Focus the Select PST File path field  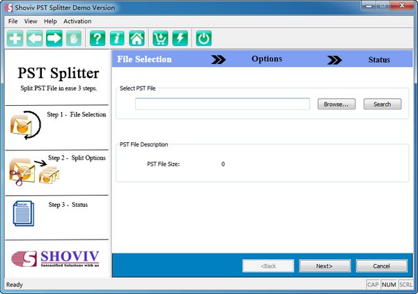(x=222, y=104)
